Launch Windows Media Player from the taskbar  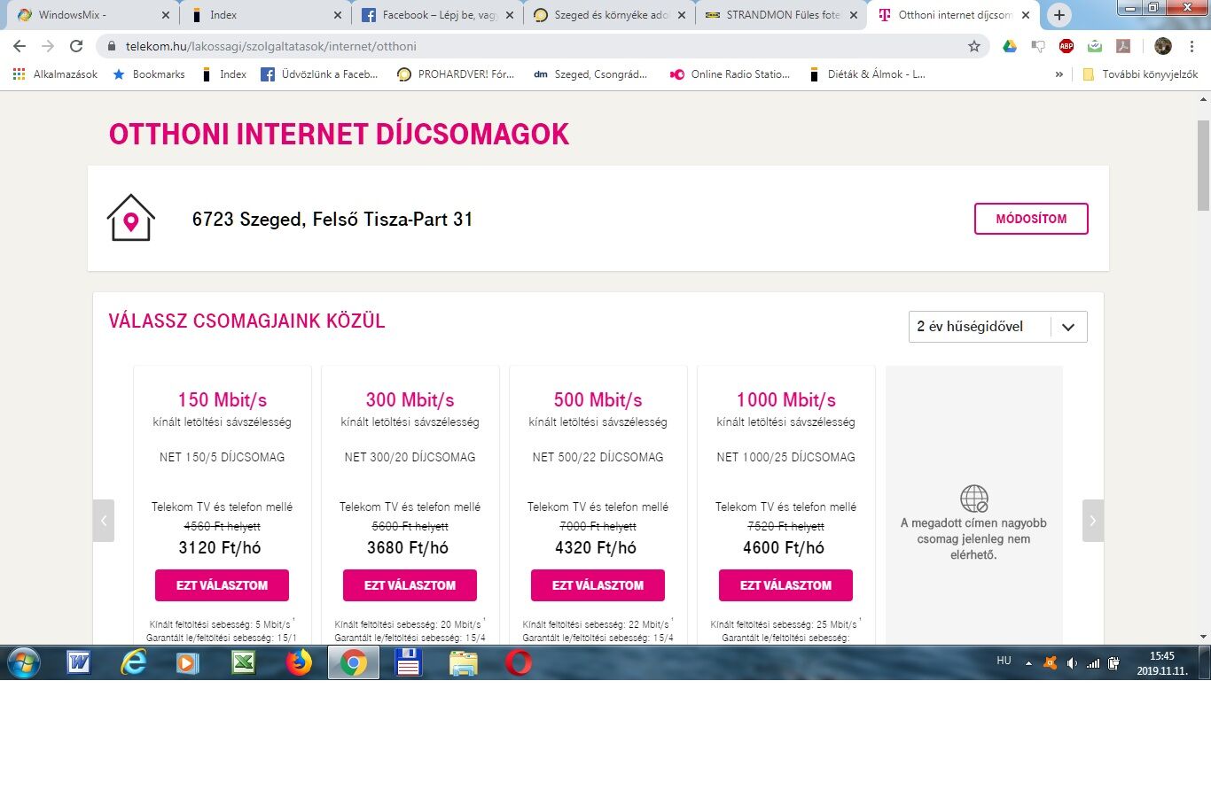tap(188, 662)
